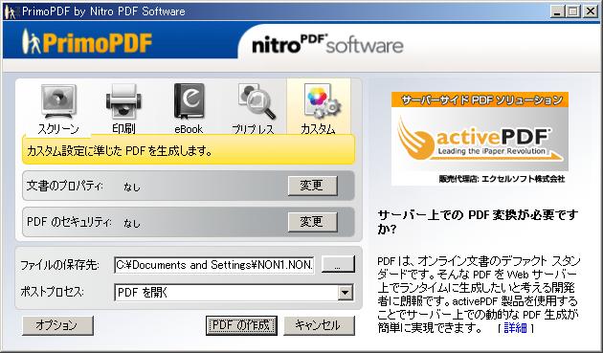603x353 pixels.
Task: Click the 'PDF を開く' combo box text
Action: [143, 293]
